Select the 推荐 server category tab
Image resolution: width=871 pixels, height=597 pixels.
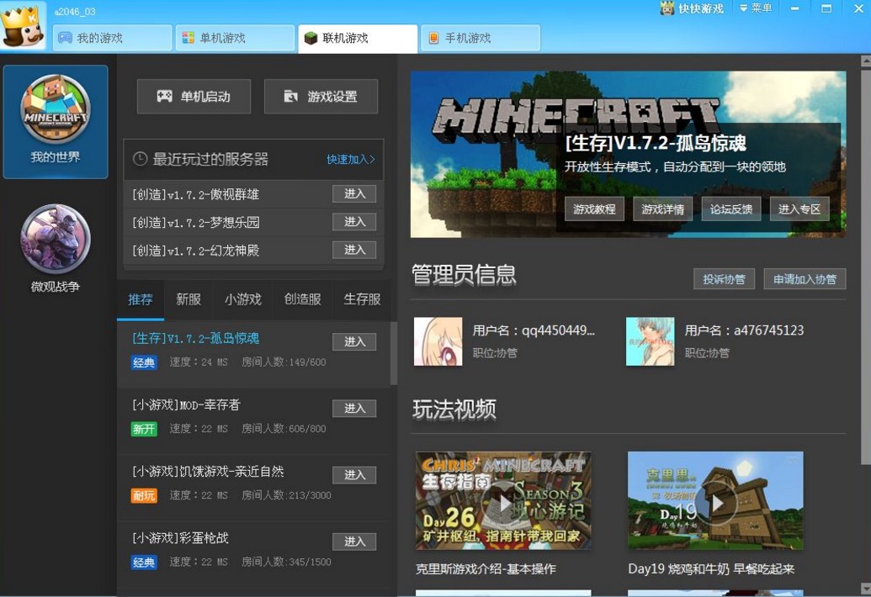(x=141, y=299)
